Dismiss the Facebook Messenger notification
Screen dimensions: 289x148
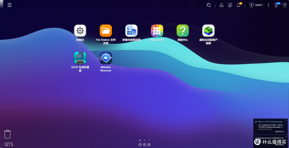(286, 120)
